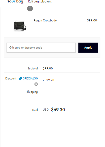
Task: Focus the gift card or discount code field
Action: (41, 48)
